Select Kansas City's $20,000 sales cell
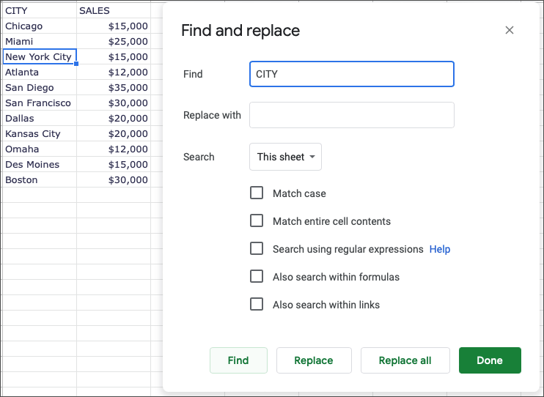The height and width of the screenshot is (397, 544). pos(114,133)
